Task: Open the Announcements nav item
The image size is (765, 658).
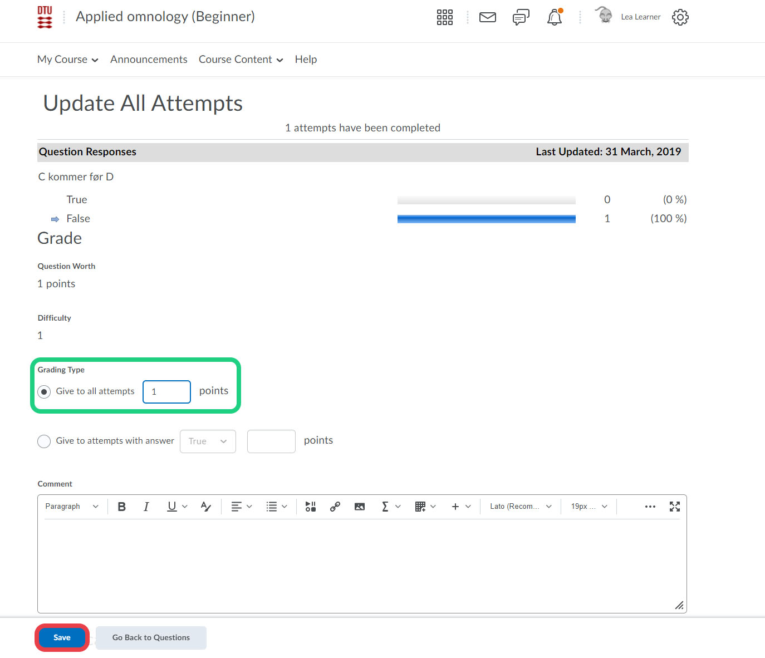Action: click(x=149, y=60)
